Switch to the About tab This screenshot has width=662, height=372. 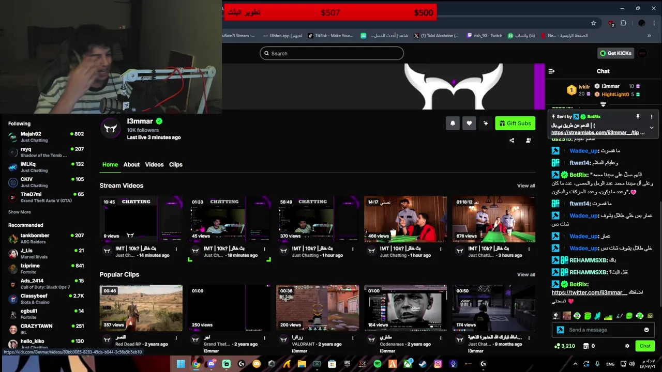point(131,164)
